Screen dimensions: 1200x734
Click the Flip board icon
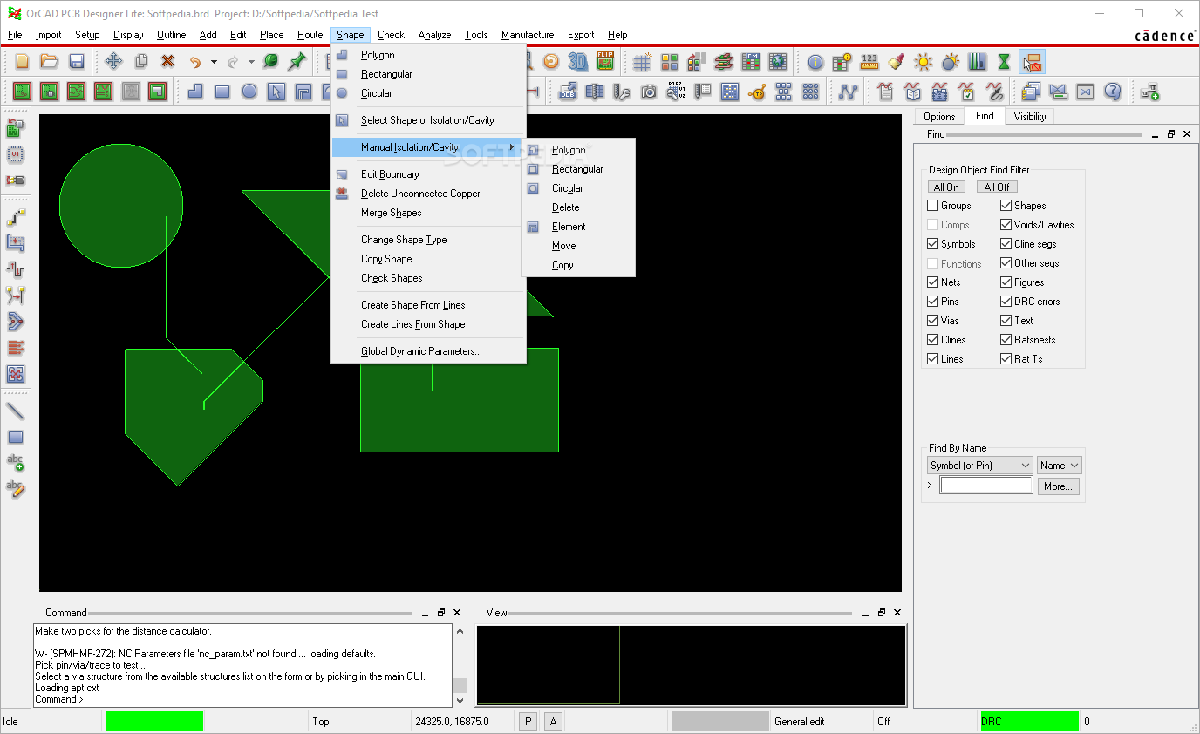coord(604,61)
